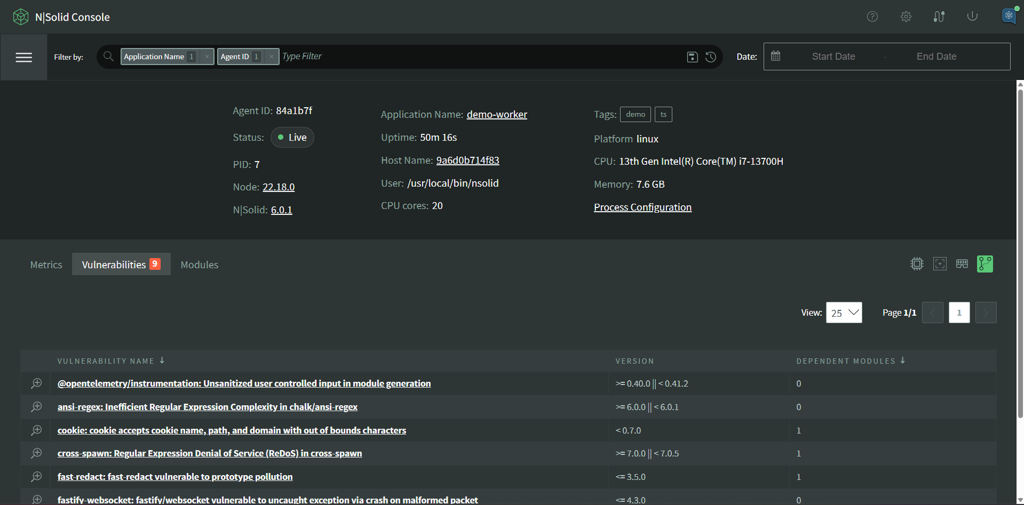The width and height of the screenshot is (1024, 505).
Task: Expand the hamburger menu on the left
Action: point(24,57)
